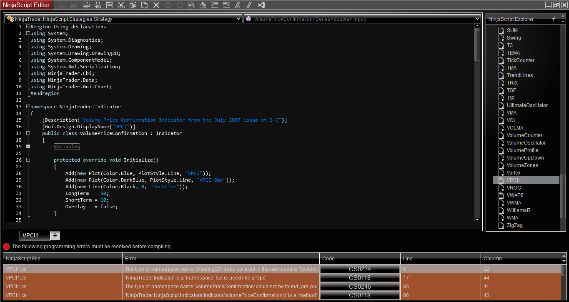This screenshot has height=302, width=569.
Task: Click the Comment selection icon
Action: pyautogui.click(x=238, y=5)
